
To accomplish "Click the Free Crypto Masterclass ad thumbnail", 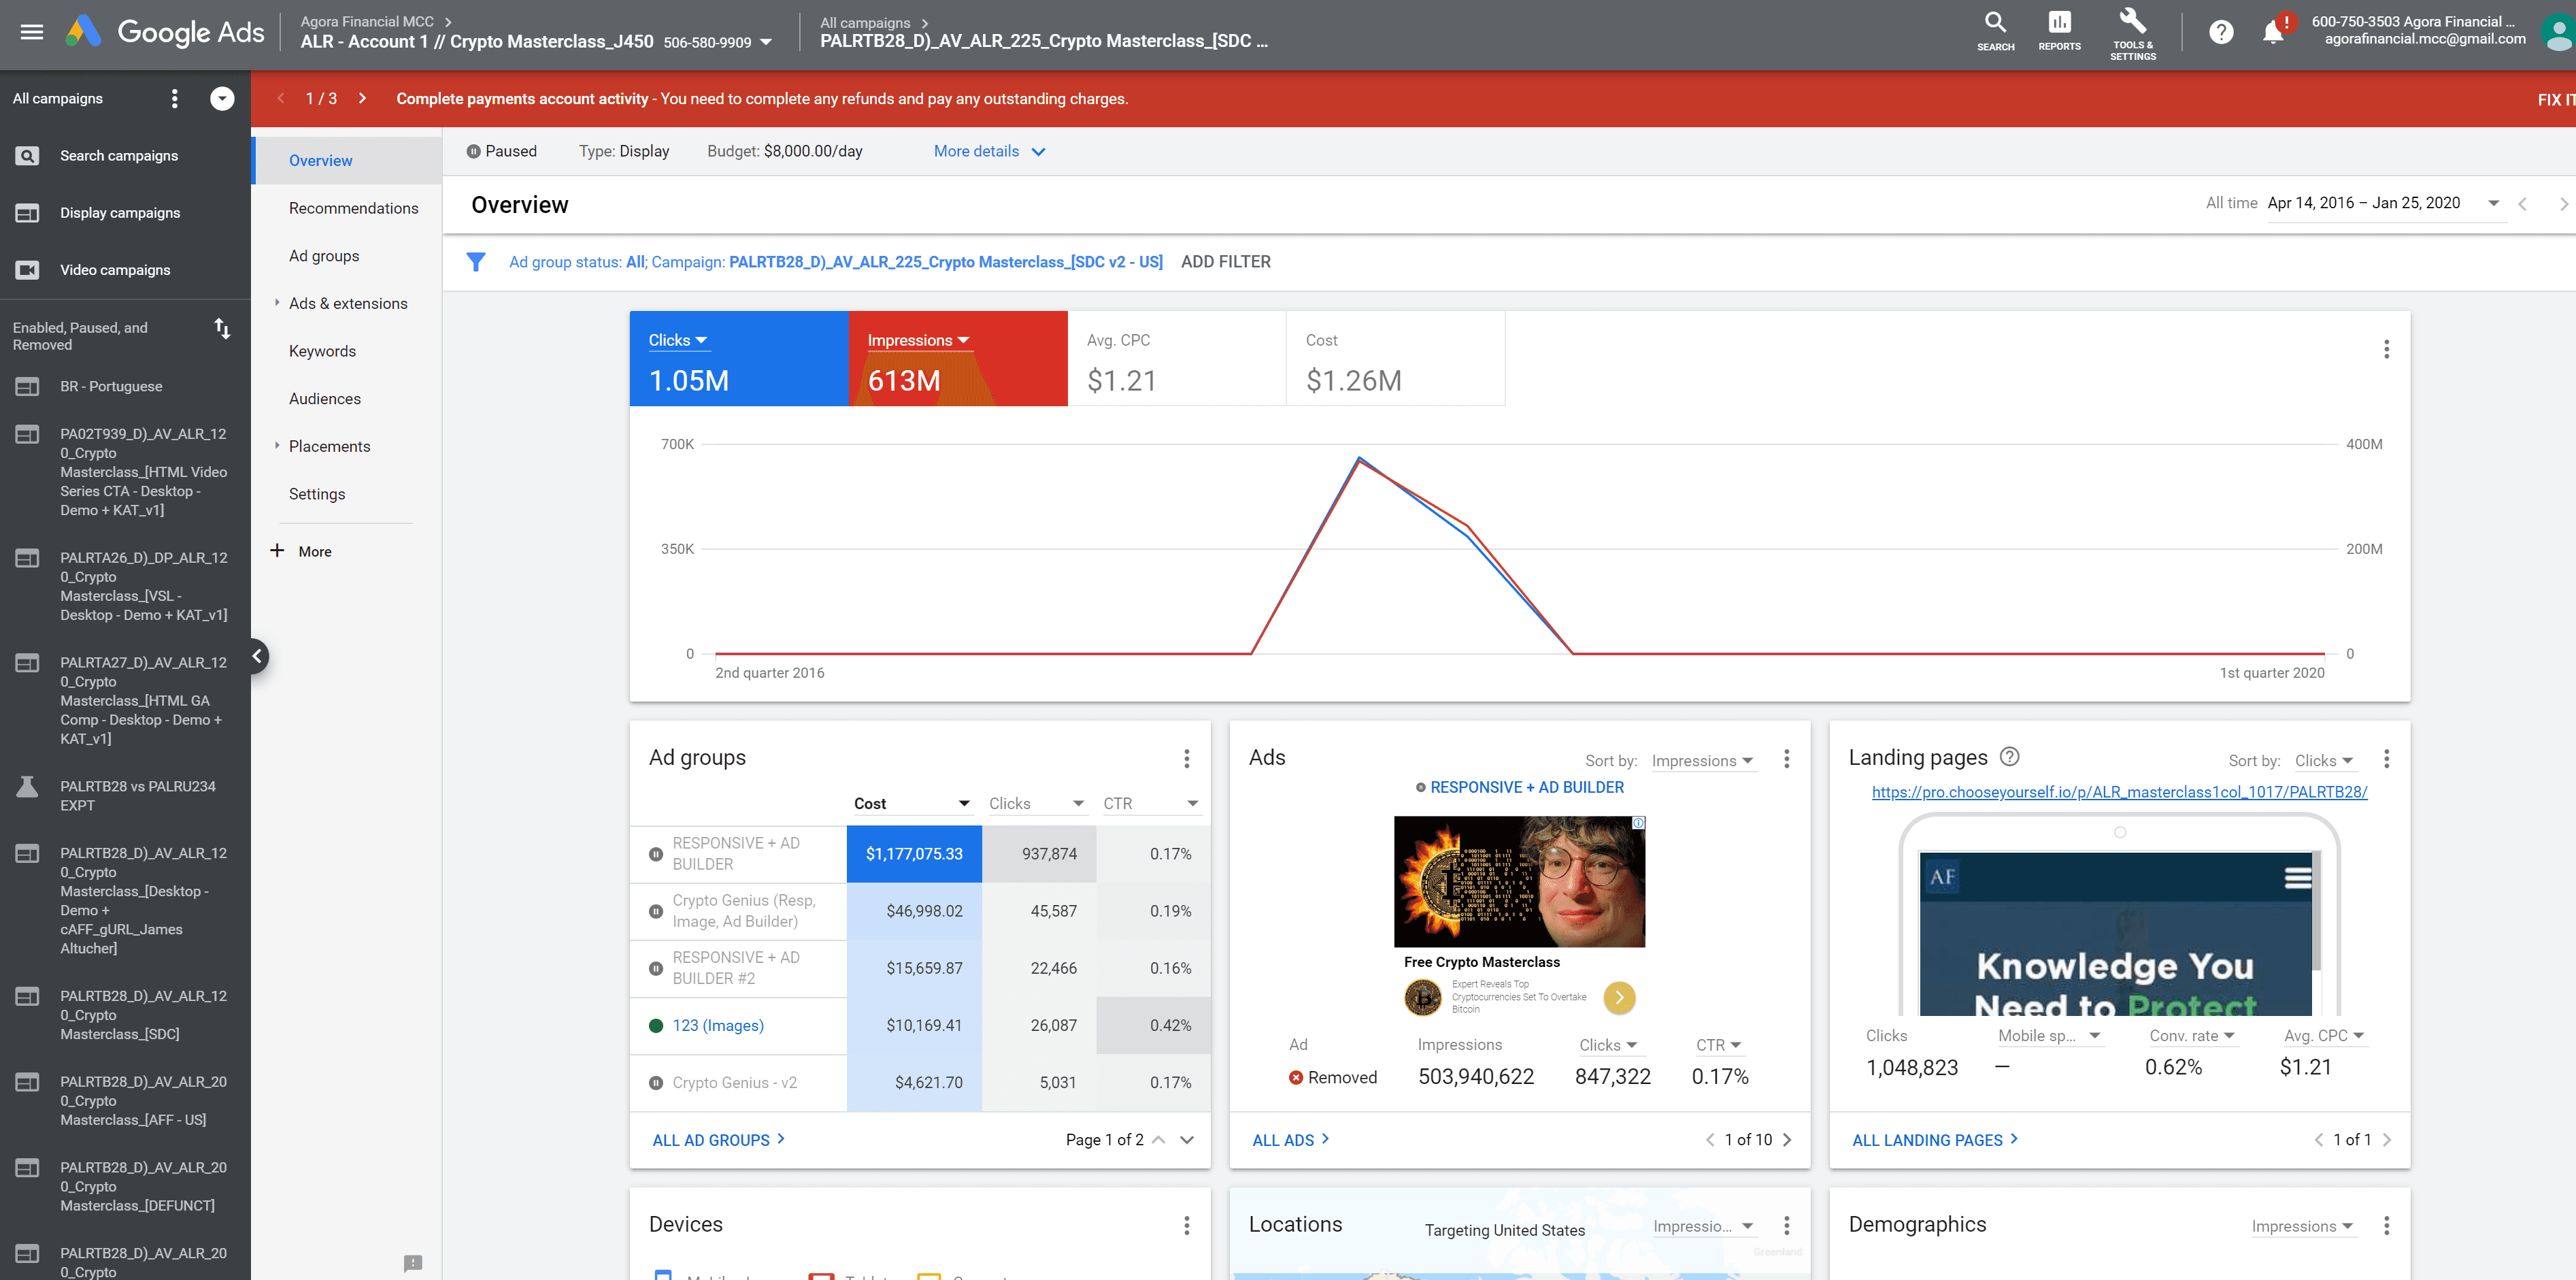I will (x=1519, y=882).
